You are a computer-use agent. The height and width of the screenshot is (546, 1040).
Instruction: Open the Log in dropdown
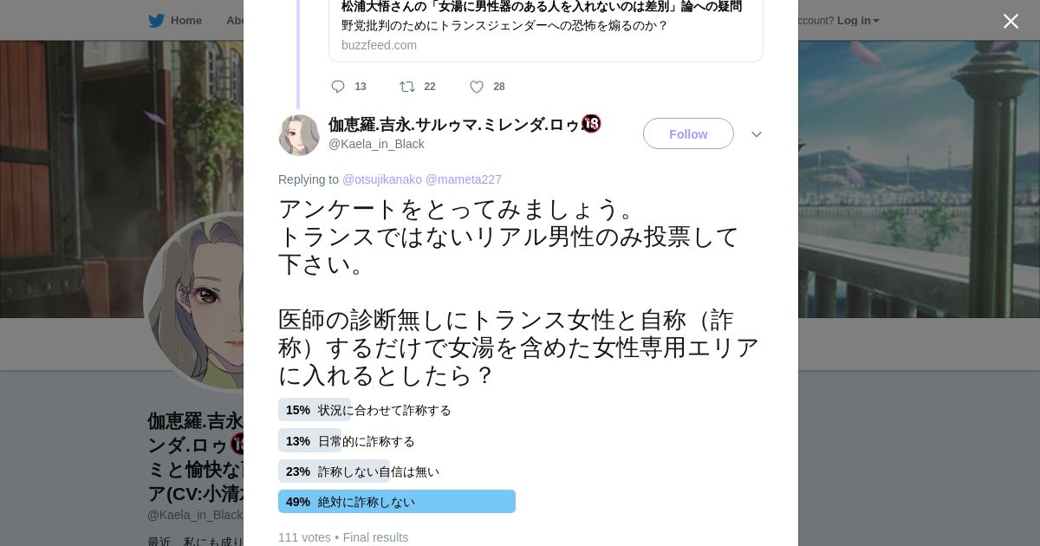click(x=858, y=20)
